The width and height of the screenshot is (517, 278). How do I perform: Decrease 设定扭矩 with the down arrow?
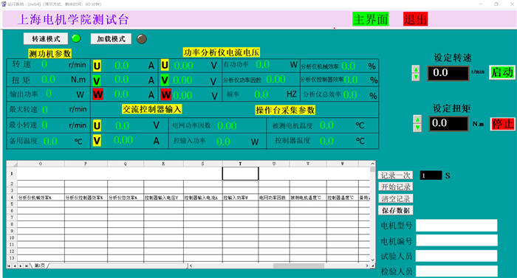[x=417, y=128]
